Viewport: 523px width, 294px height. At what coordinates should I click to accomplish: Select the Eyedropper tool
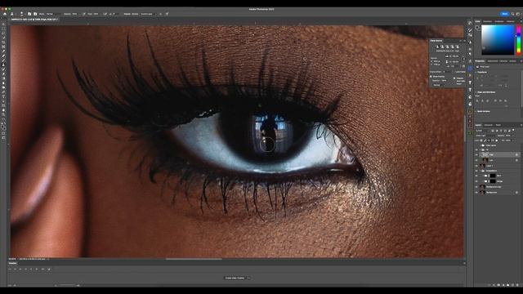(x=3, y=51)
